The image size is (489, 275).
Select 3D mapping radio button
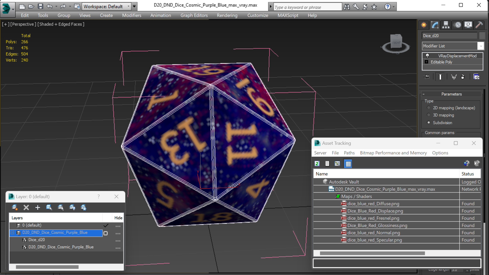click(x=429, y=115)
